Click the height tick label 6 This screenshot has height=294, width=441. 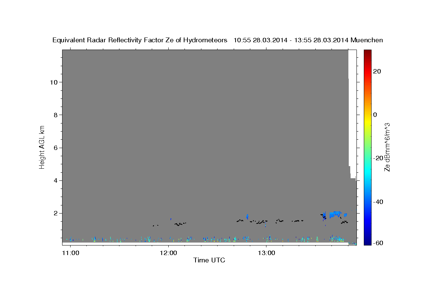(x=56, y=148)
